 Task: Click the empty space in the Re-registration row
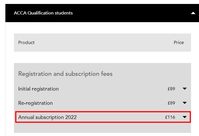click(x=114, y=103)
